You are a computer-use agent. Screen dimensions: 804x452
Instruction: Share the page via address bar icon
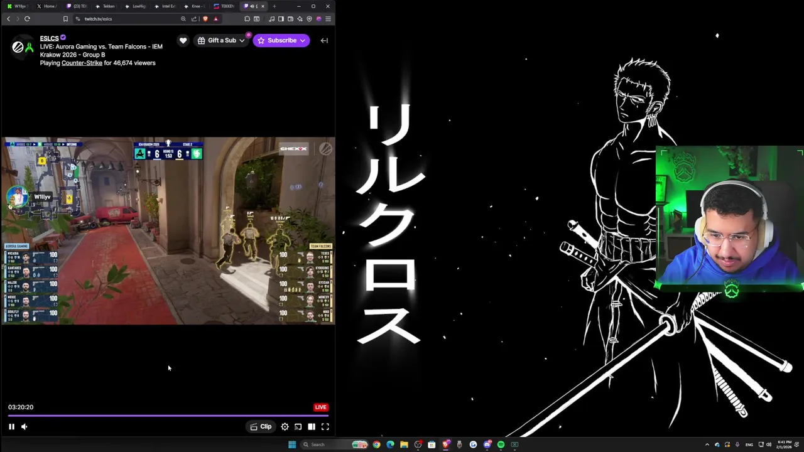click(194, 19)
